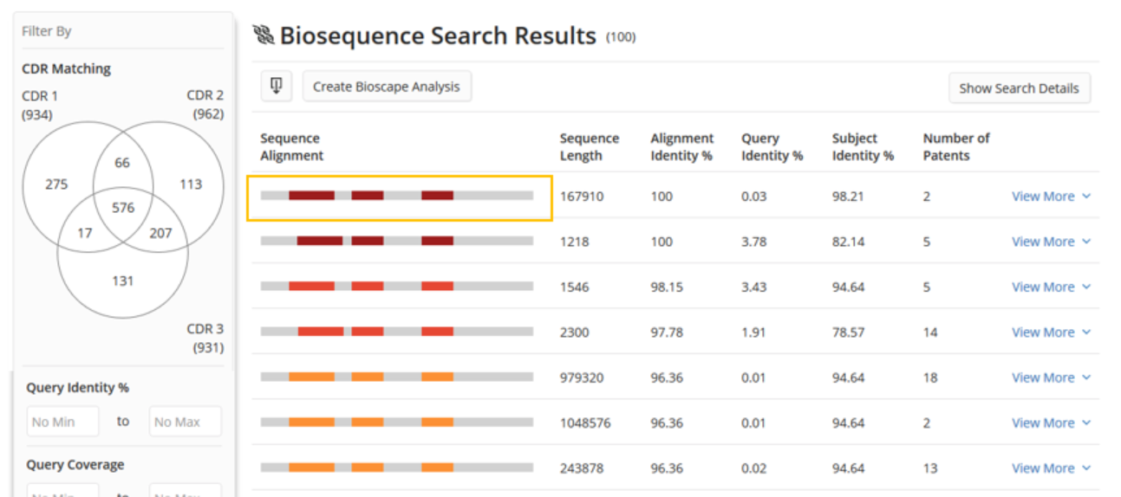1121x497 pixels.
Task: Select the 113 CDR 2 only region
Action: point(191,184)
